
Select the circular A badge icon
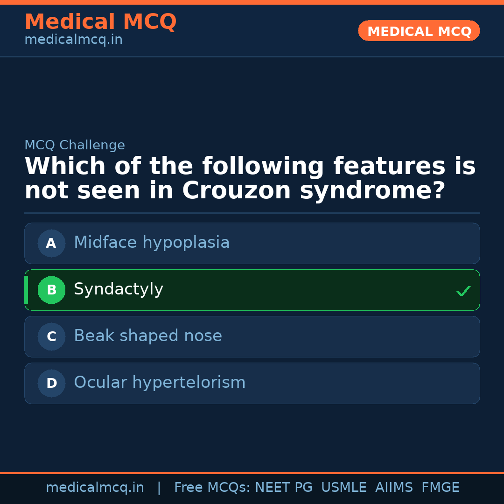[x=51, y=243]
